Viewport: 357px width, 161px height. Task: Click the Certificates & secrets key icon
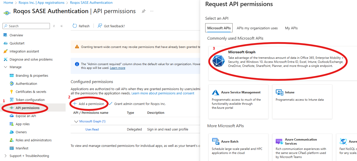click(x=11, y=92)
